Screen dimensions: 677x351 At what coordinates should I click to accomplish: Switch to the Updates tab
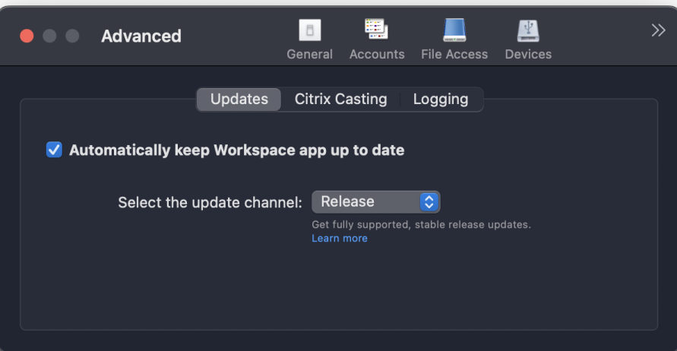239,100
